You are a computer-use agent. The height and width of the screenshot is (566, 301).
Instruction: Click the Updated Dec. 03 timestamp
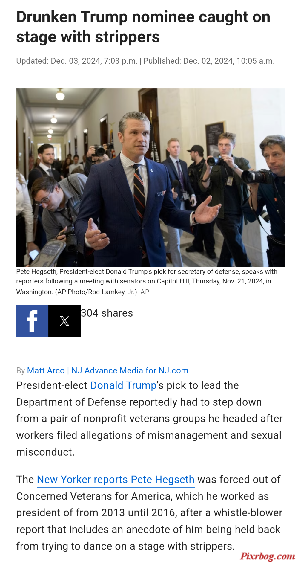point(77,61)
